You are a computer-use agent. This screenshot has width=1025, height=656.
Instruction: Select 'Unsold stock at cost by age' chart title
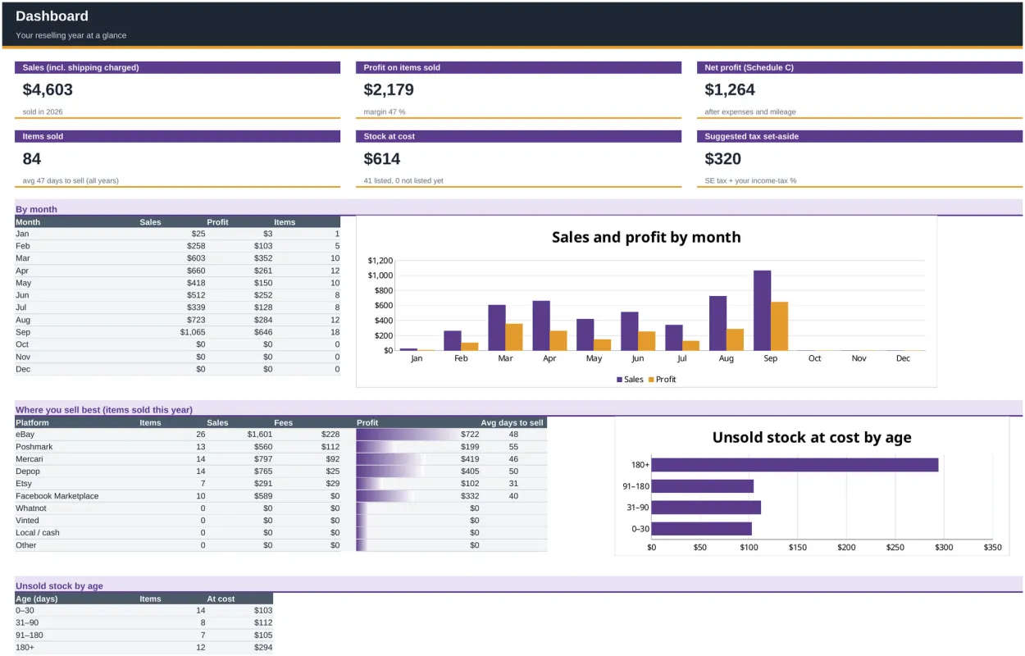[812, 437]
